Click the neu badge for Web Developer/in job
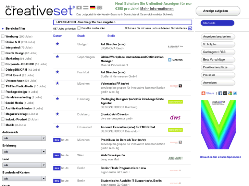This screenshot has height=186, width=249. (57, 155)
